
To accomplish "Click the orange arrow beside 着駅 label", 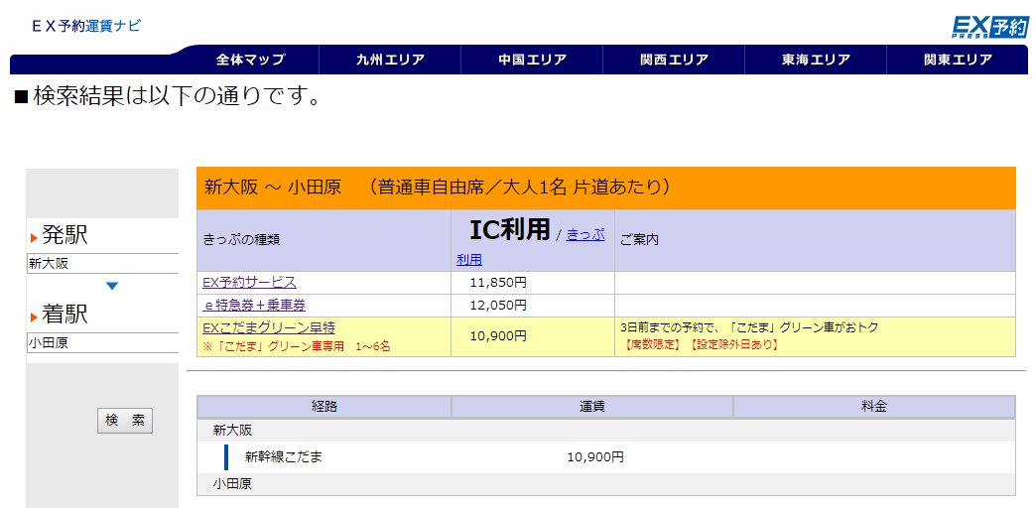I will pyautogui.click(x=34, y=317).
